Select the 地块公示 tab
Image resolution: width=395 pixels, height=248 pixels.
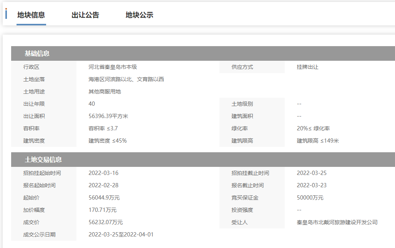tap(139, 15)
